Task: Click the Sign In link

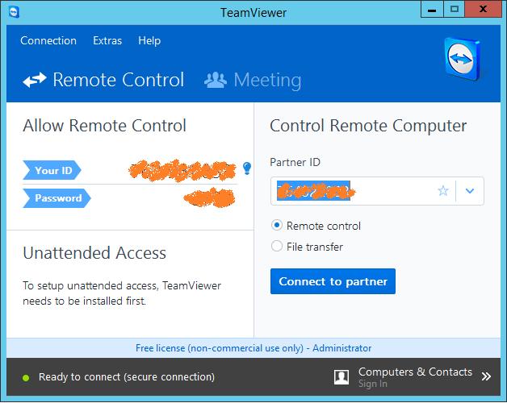Action: click(373, 384)
